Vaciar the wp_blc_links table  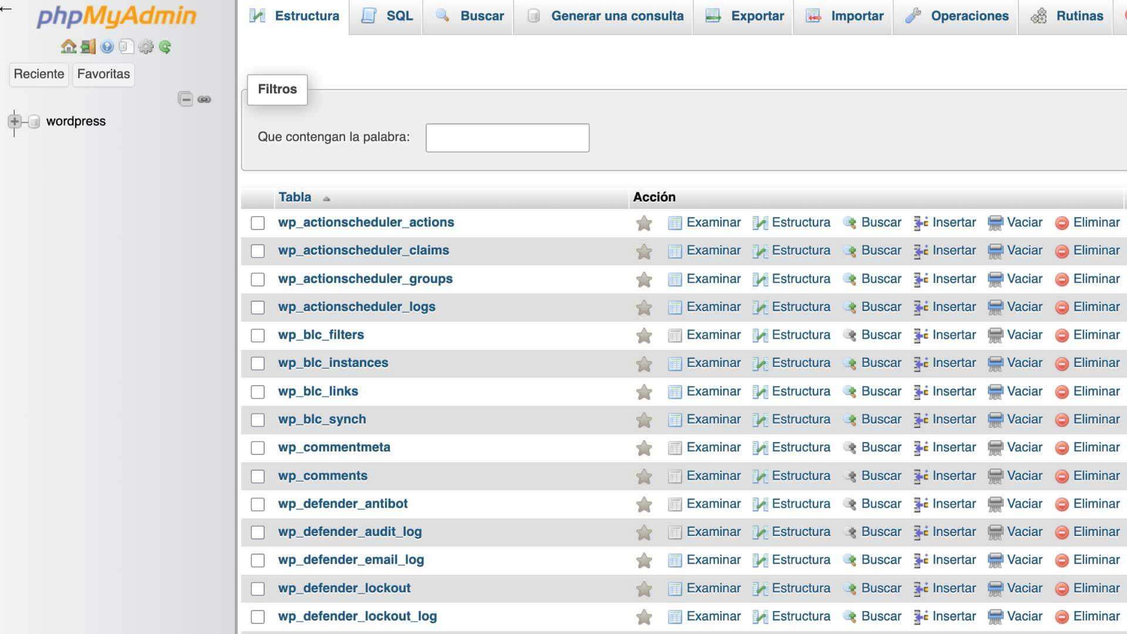point(1024,391)
